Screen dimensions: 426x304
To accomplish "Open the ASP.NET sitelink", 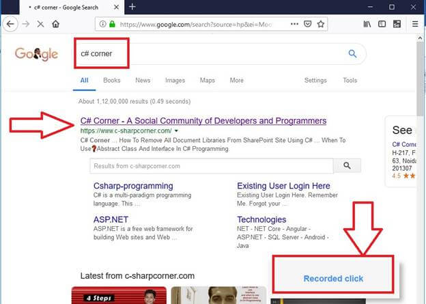I will click(111, 219).
